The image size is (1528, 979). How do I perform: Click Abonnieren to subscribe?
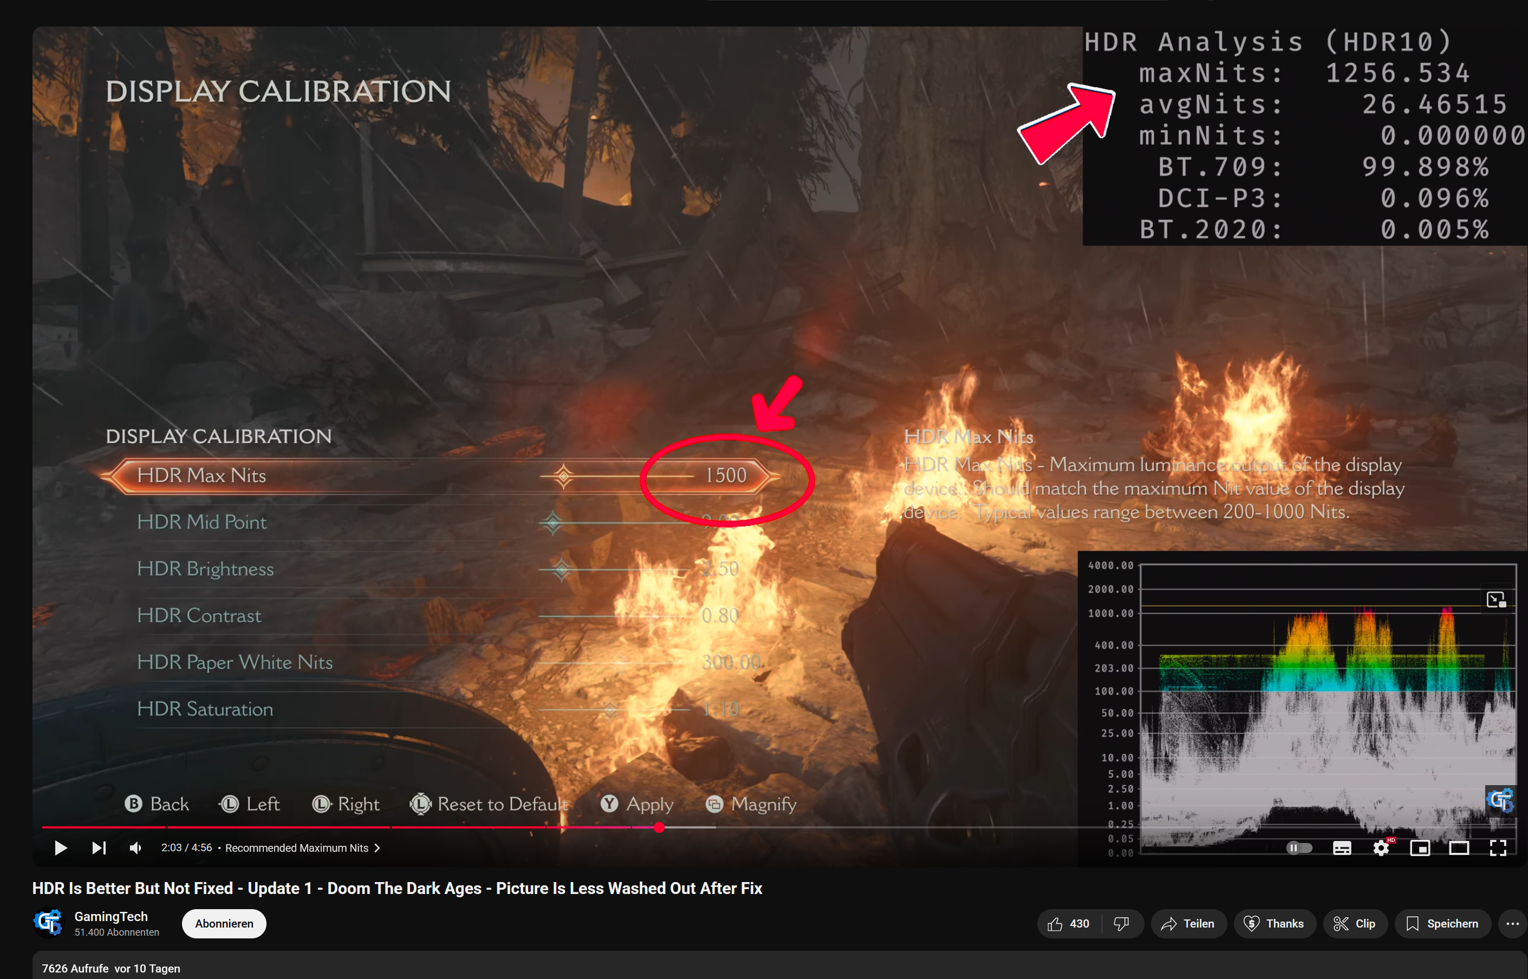pyautogui.click(x=224, y=924)
